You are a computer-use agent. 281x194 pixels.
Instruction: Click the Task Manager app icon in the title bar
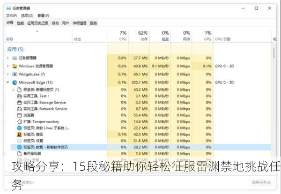(8, 8)
